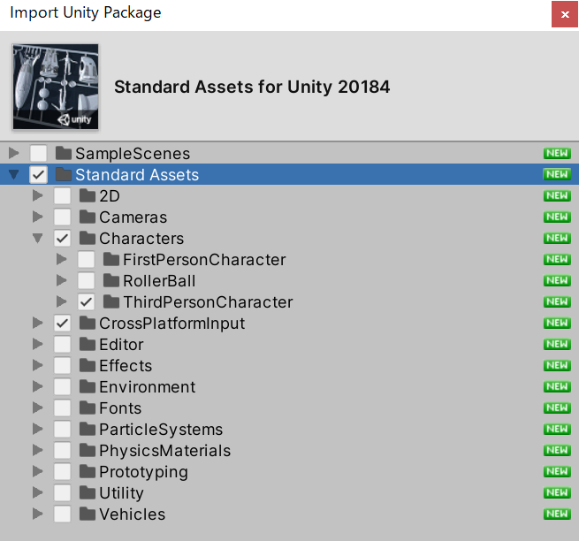The height and width of the screenshot is (541, 579).
Task: Check the Vehicles checkbox
Action: 62,514
